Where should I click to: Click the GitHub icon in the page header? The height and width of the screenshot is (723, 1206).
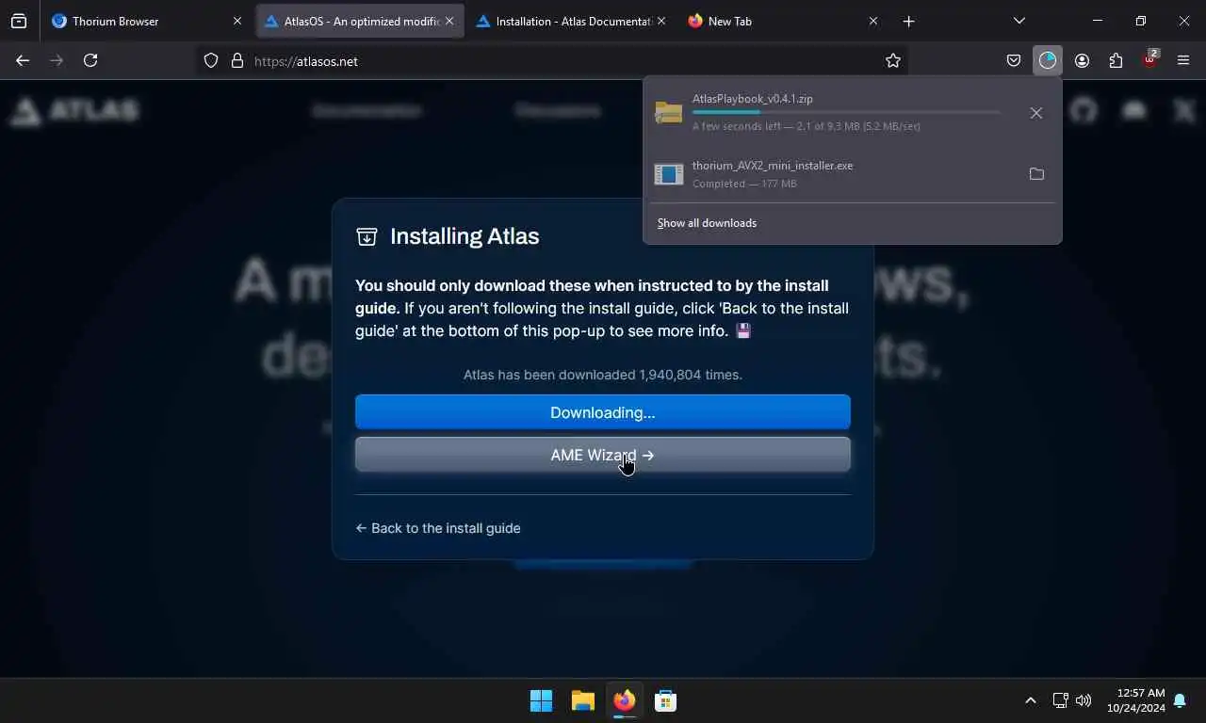(x=1084, y=110)
